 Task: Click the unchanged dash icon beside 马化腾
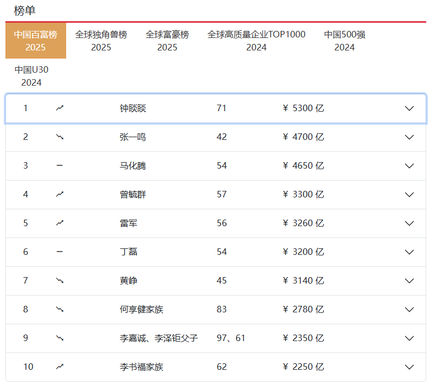click(60, 166)
